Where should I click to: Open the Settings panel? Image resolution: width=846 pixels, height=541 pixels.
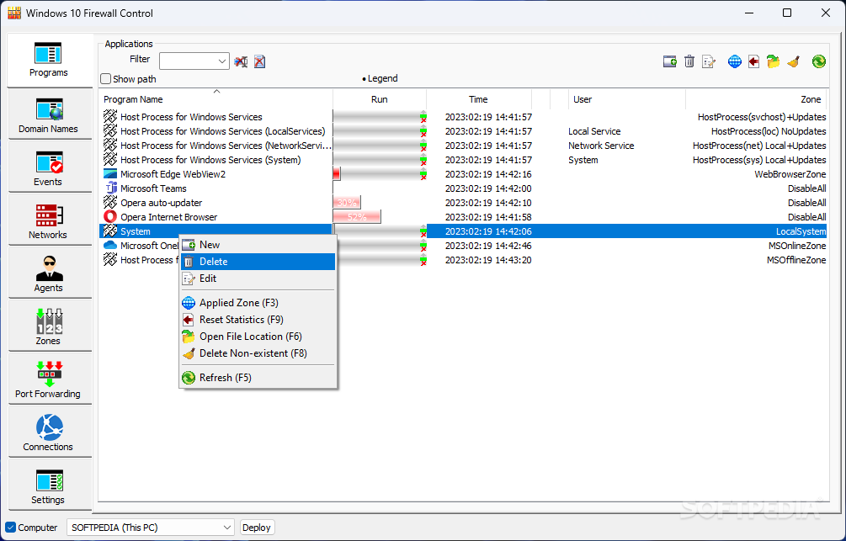tap(49, 485)
